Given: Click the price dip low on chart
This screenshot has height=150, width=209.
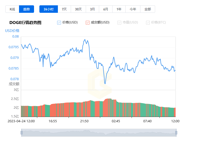Looking at the screenshot, I should click(105, 83).
